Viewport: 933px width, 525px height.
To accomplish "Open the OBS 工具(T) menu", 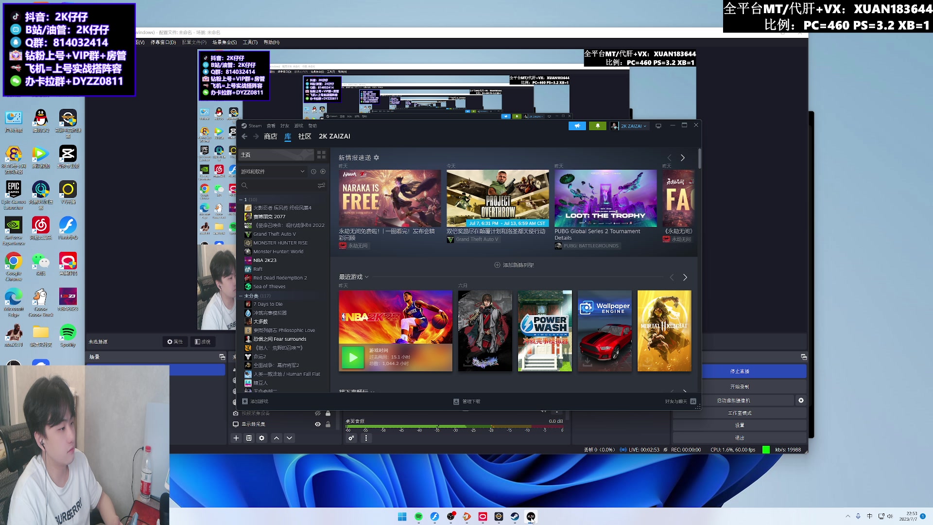I will (x=250, y=42).
